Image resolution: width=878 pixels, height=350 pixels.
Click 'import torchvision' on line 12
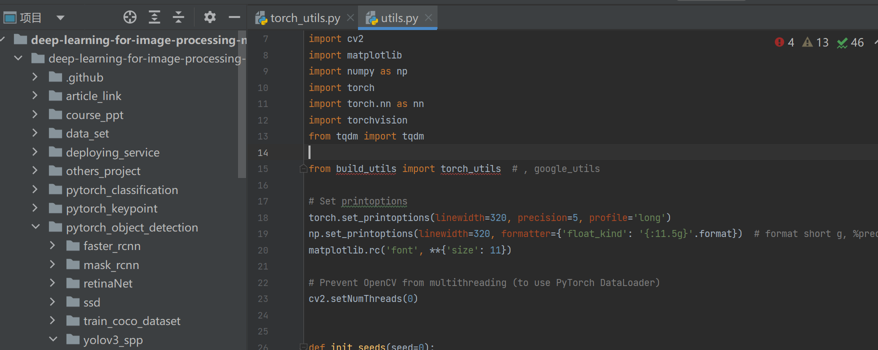(x=358, y=120)
